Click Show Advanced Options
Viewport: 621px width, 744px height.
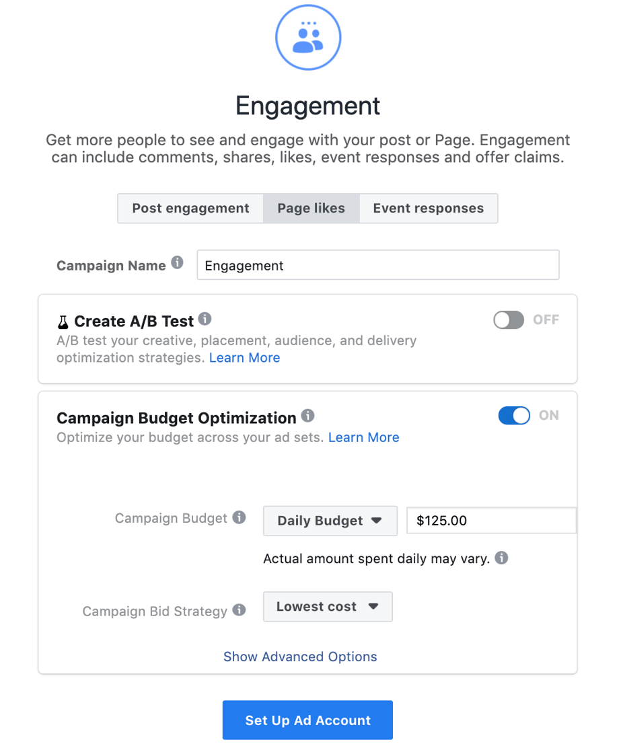pyautogui.click(x=300, y=657)
